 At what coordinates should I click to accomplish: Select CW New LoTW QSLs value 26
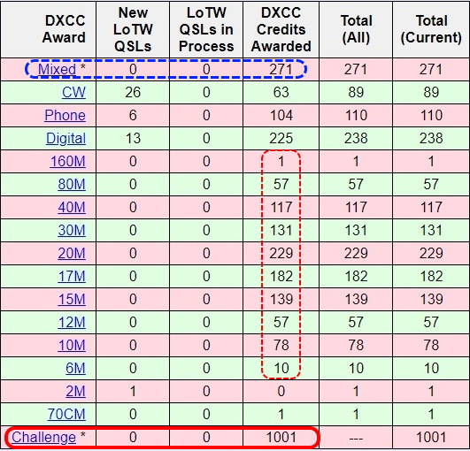[x=133, y=92]
